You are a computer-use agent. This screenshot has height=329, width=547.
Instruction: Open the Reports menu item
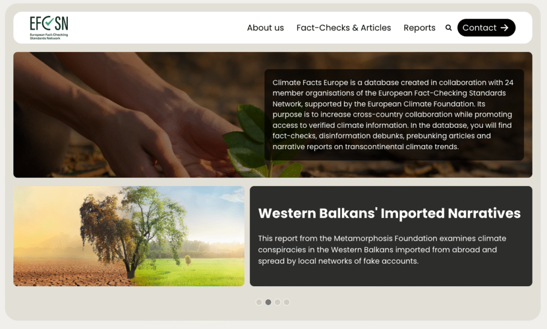coord(419,28)
